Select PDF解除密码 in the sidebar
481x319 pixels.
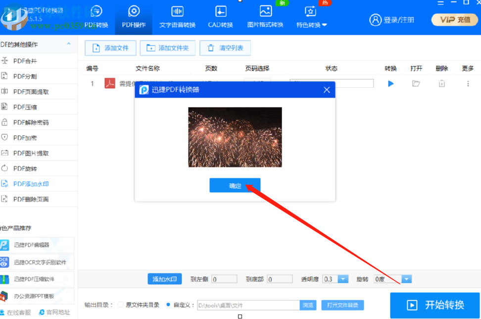(x=38, y=122)
